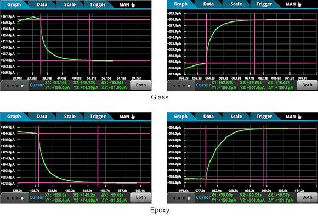The height and width of the screenshot is (216, 318).
Task: Select the vertical cursor at 53.16s in top-left graph
Action: coord(41,44)
